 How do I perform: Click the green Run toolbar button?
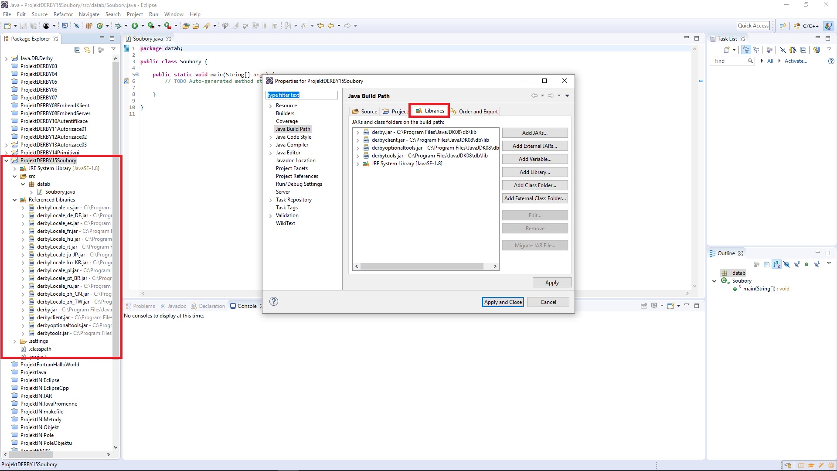135,26
